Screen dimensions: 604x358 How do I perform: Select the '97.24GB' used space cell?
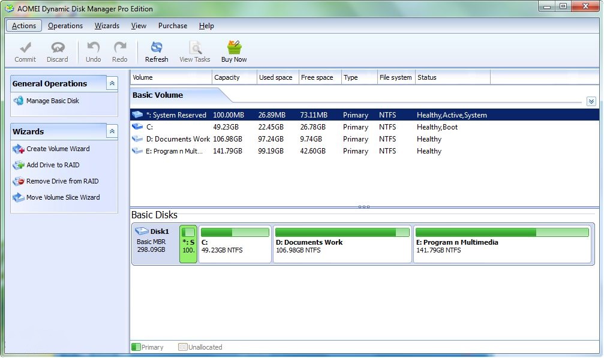point(271,139)
